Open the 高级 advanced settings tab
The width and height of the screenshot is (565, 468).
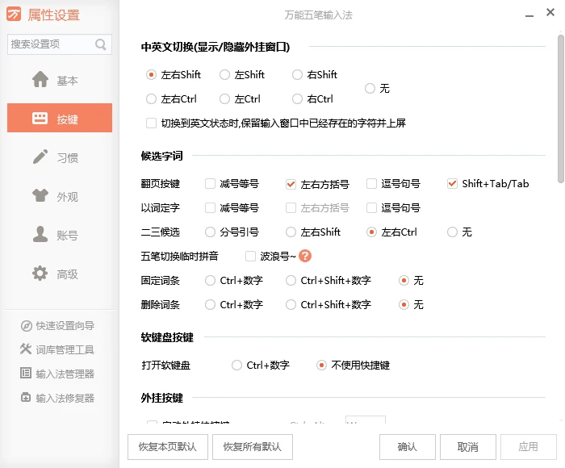click(60, 274)
